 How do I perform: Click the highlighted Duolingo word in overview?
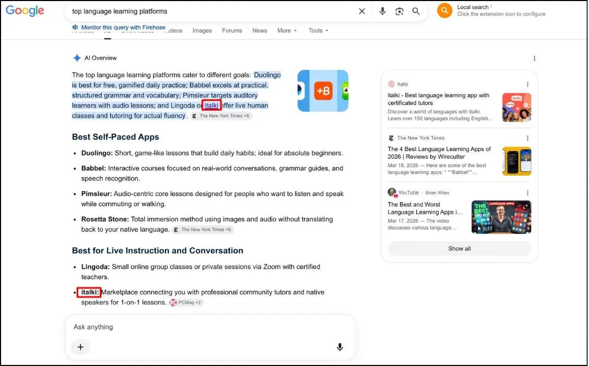point(267,75)
